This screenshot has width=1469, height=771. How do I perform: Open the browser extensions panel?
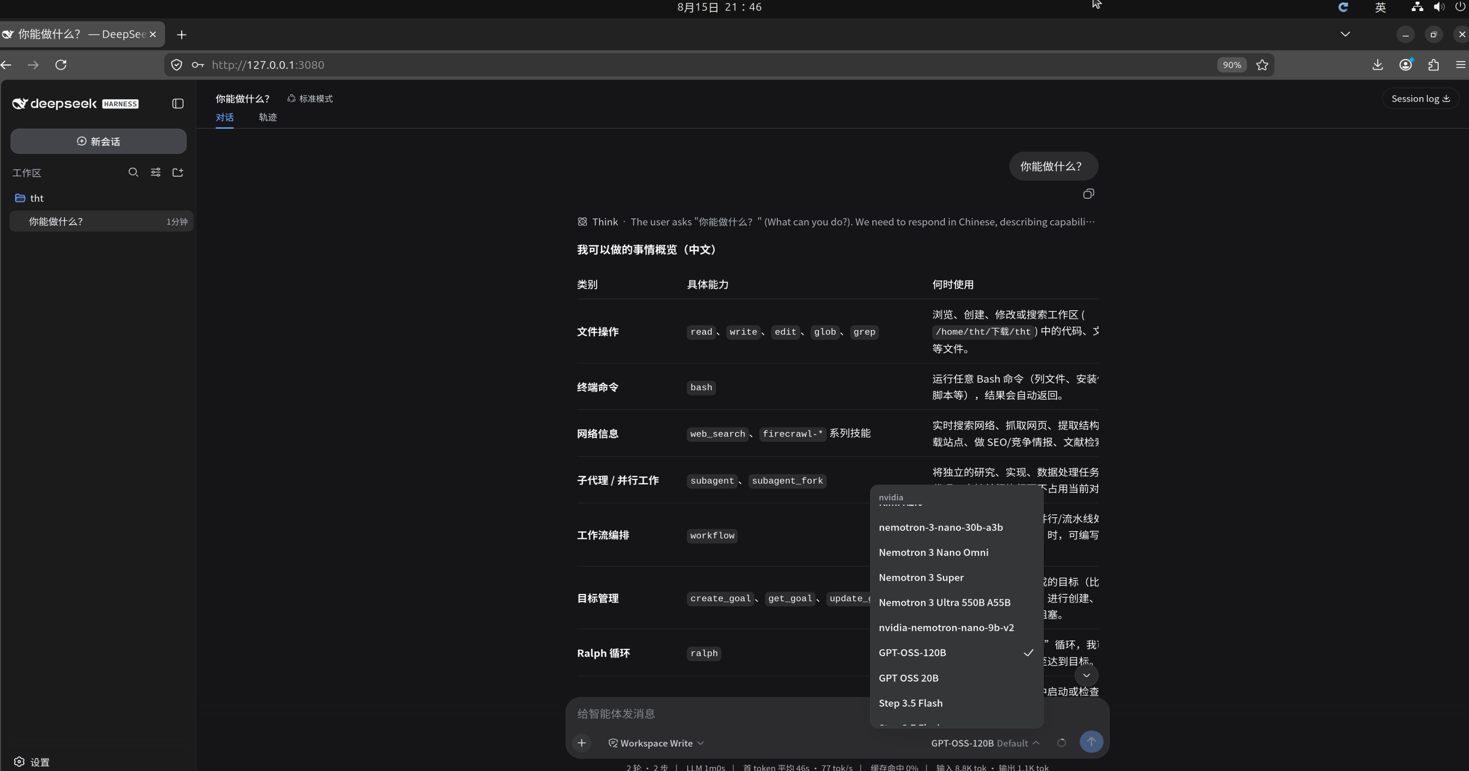pyautogui.click(x=1434, y=65)
